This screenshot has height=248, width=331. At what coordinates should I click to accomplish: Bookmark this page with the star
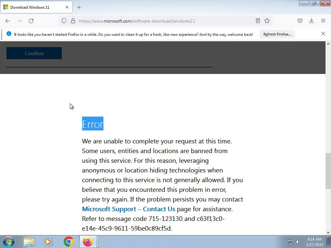[267, 21]
